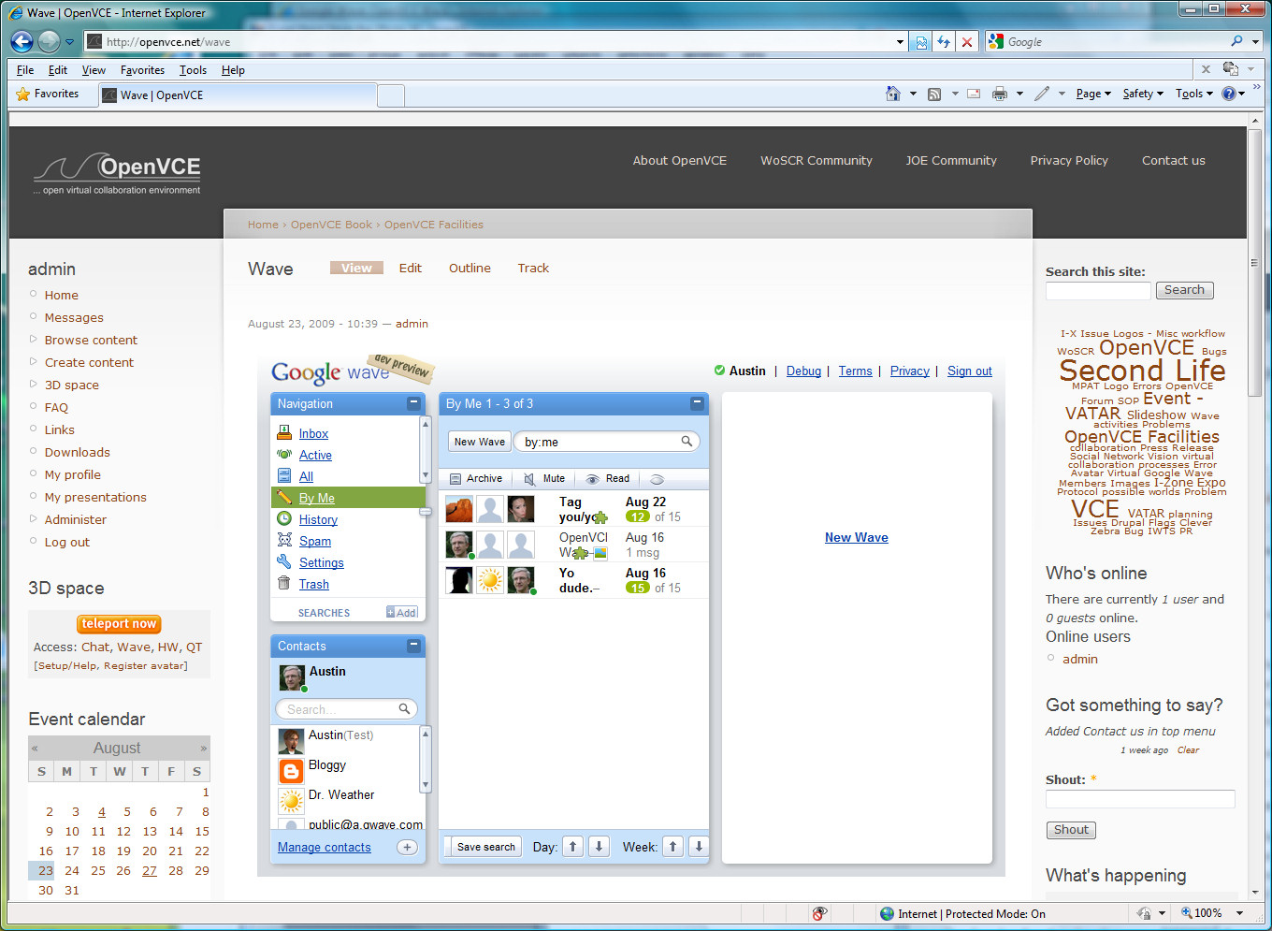Click the browser Stop icon
Image resolution: width=1272 pixels, height=931 pixels.
tap(967, 42)
